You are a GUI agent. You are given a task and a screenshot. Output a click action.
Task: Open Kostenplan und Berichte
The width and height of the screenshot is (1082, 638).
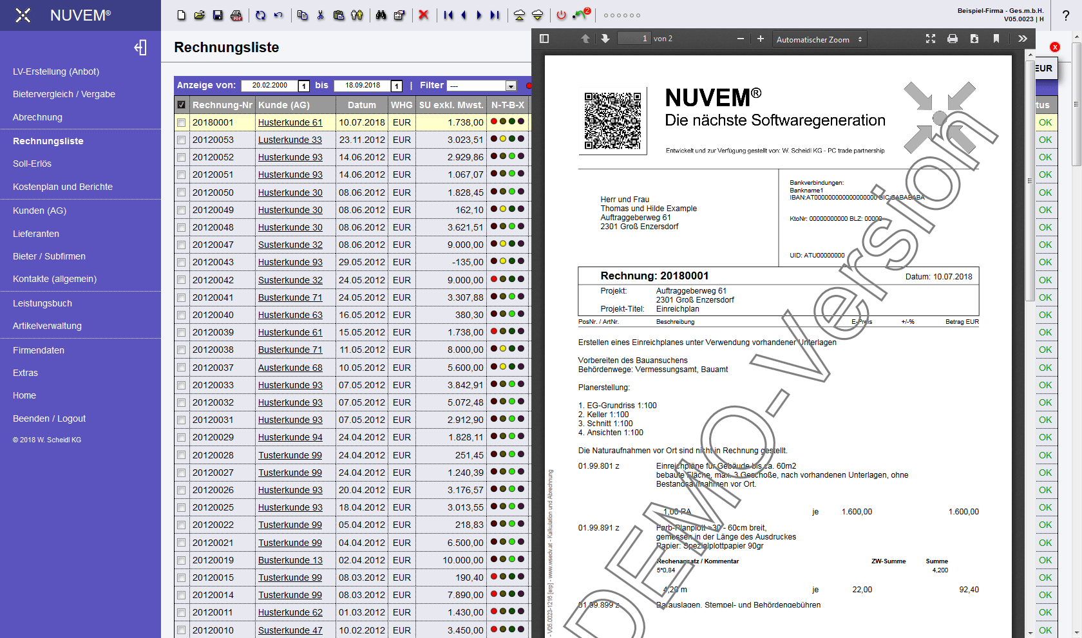62,187
